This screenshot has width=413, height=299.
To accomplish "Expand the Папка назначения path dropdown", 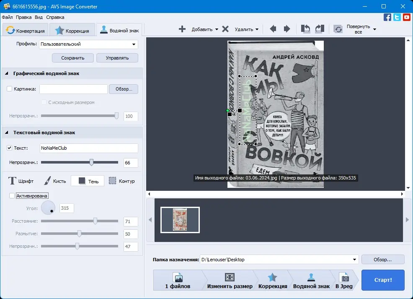I will (355, 260).
